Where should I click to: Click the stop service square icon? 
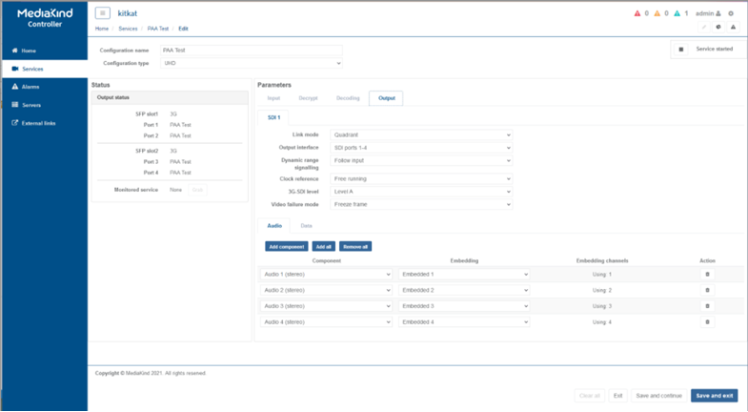pos(680,50)
